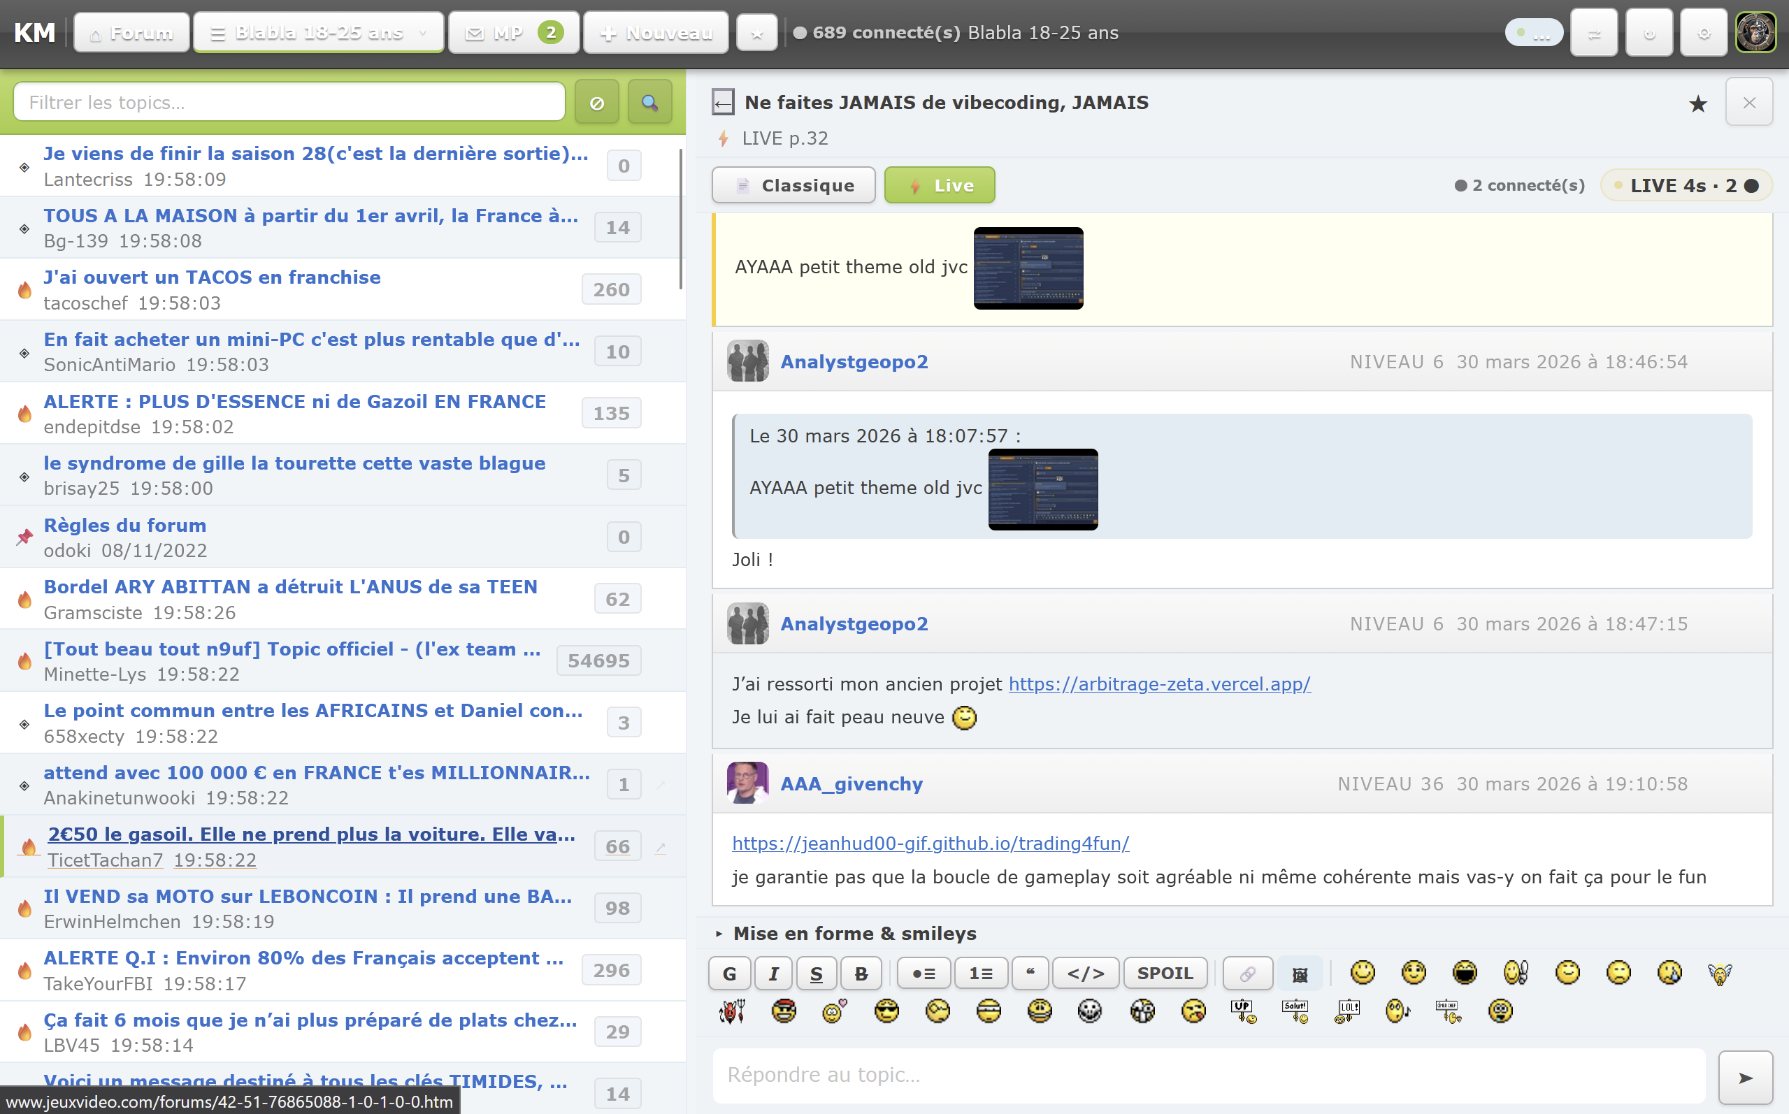Open the arbitrage-zeta.vercel.app link
The height and width of the screenshot is (1114, 1789).
1159,684
